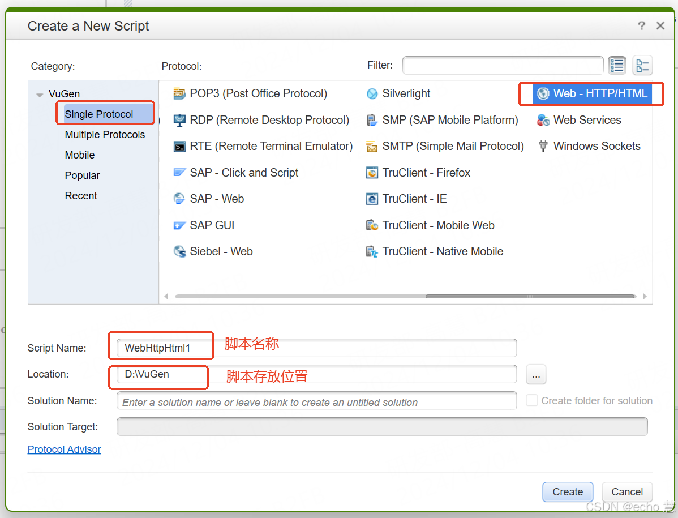The width and height of the screenshot is (678, 518).
Task: Switch protocol list to tree view
Action: coord(642,66)
